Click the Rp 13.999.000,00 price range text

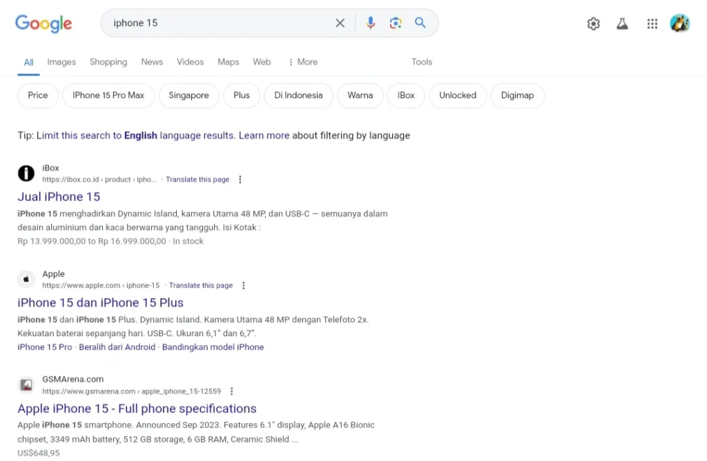click(92, 241)
